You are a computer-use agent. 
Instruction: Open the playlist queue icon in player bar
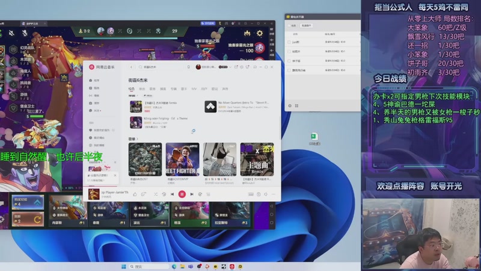tap(208, 194)
